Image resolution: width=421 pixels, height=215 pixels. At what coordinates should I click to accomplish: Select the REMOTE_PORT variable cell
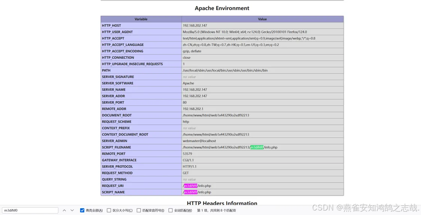pyautogui.click(x=141, y=154)
